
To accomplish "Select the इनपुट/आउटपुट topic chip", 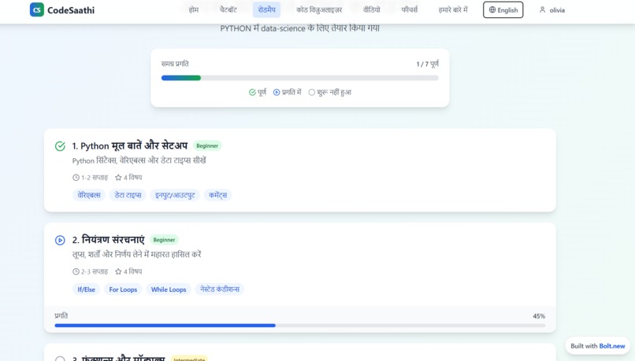I will click(x=175, y=195).
